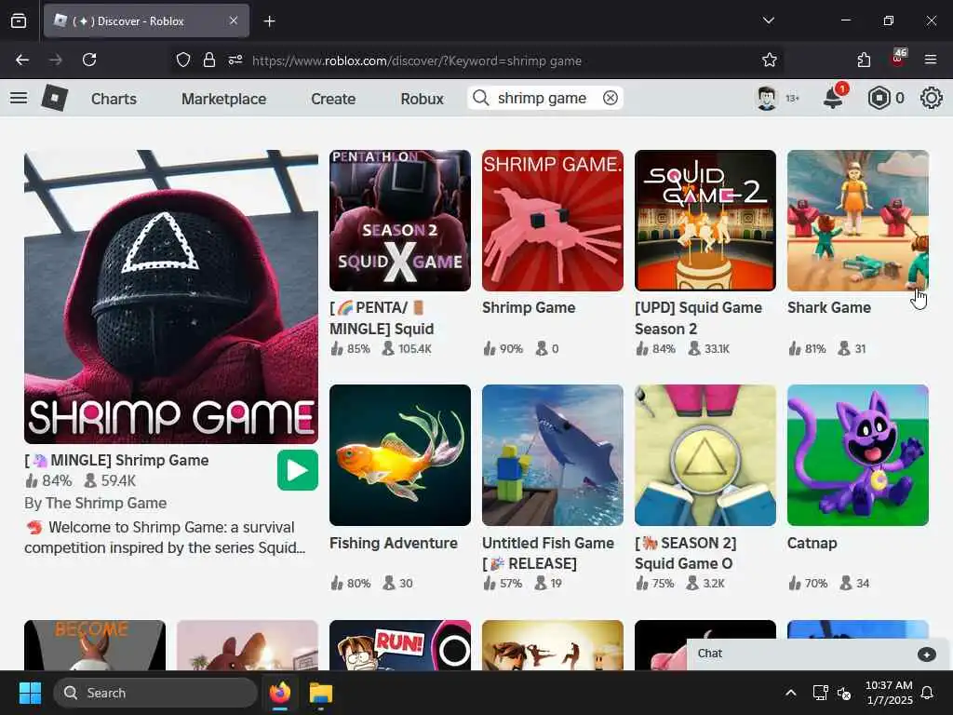This screenshot has height=715, width=953.
Task: Click the Windows taskbar Search box
Action: 155,693
